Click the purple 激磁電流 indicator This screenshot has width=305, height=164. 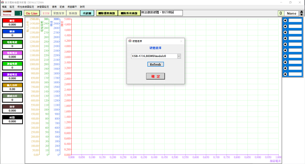(x=12, y=74)
